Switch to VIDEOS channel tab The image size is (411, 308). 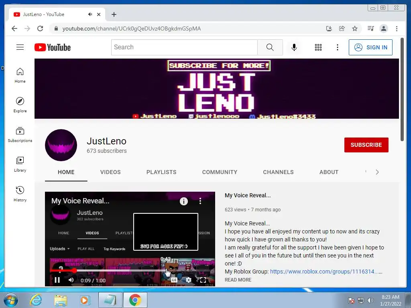click(110, 172)
